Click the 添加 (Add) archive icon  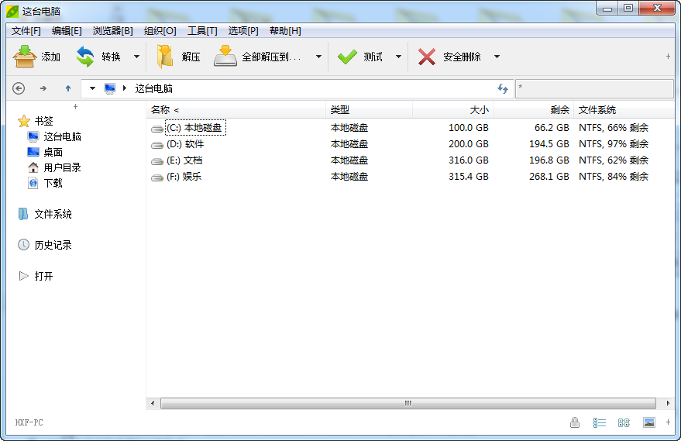[25, 57]
